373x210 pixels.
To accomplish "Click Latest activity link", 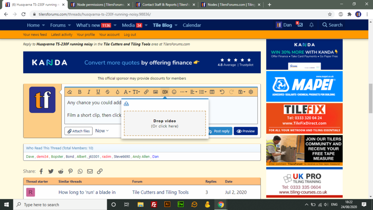I will tap(62, 35).
